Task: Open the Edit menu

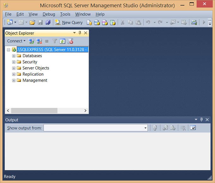Action: tap(20, 14)
